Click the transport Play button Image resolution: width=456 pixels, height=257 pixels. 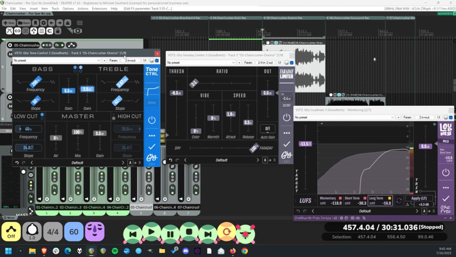pyautogui.click(x=151, y=232)
